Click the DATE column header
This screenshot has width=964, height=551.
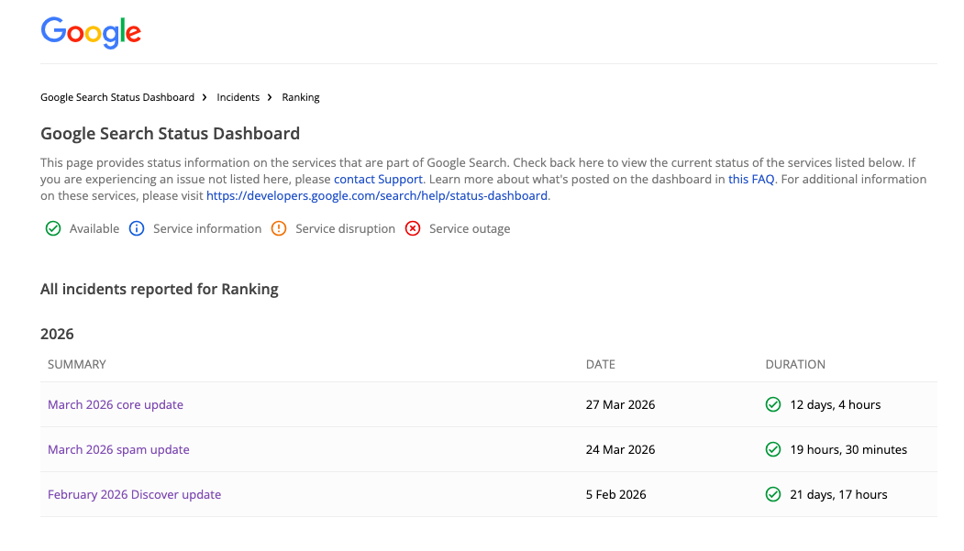601,364
